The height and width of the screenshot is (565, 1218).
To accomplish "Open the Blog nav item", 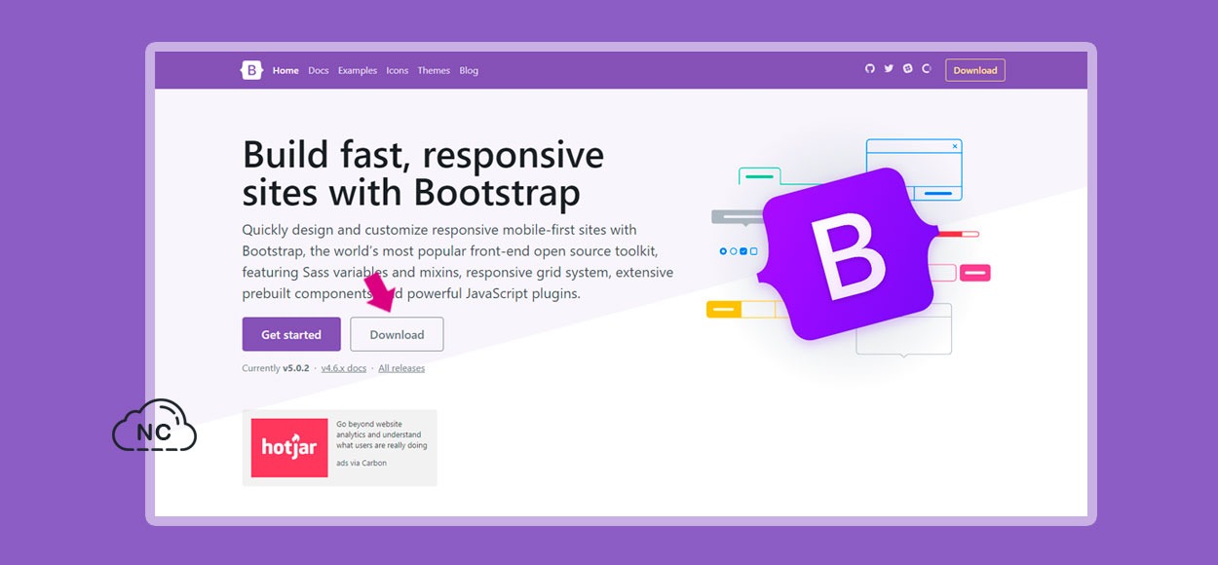I will [469, 70].
